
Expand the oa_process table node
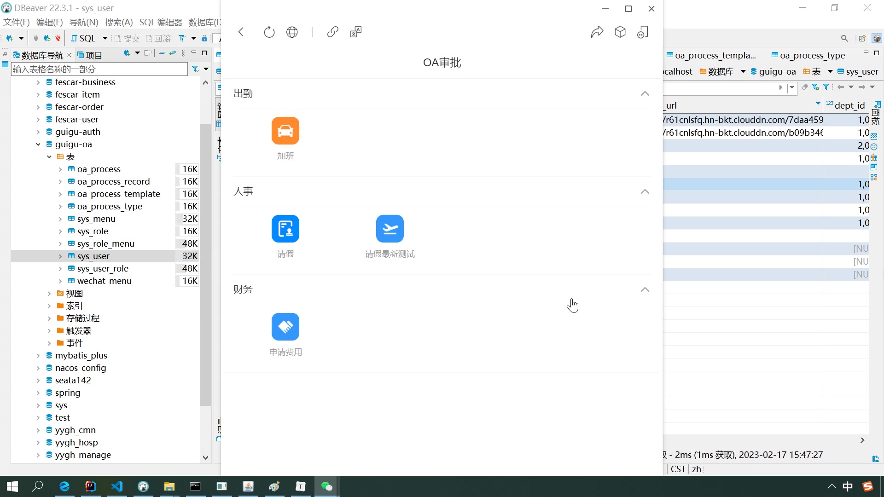coord(60,169)
